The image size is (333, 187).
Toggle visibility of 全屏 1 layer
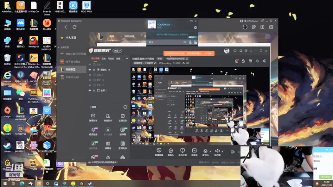[89, 90]
